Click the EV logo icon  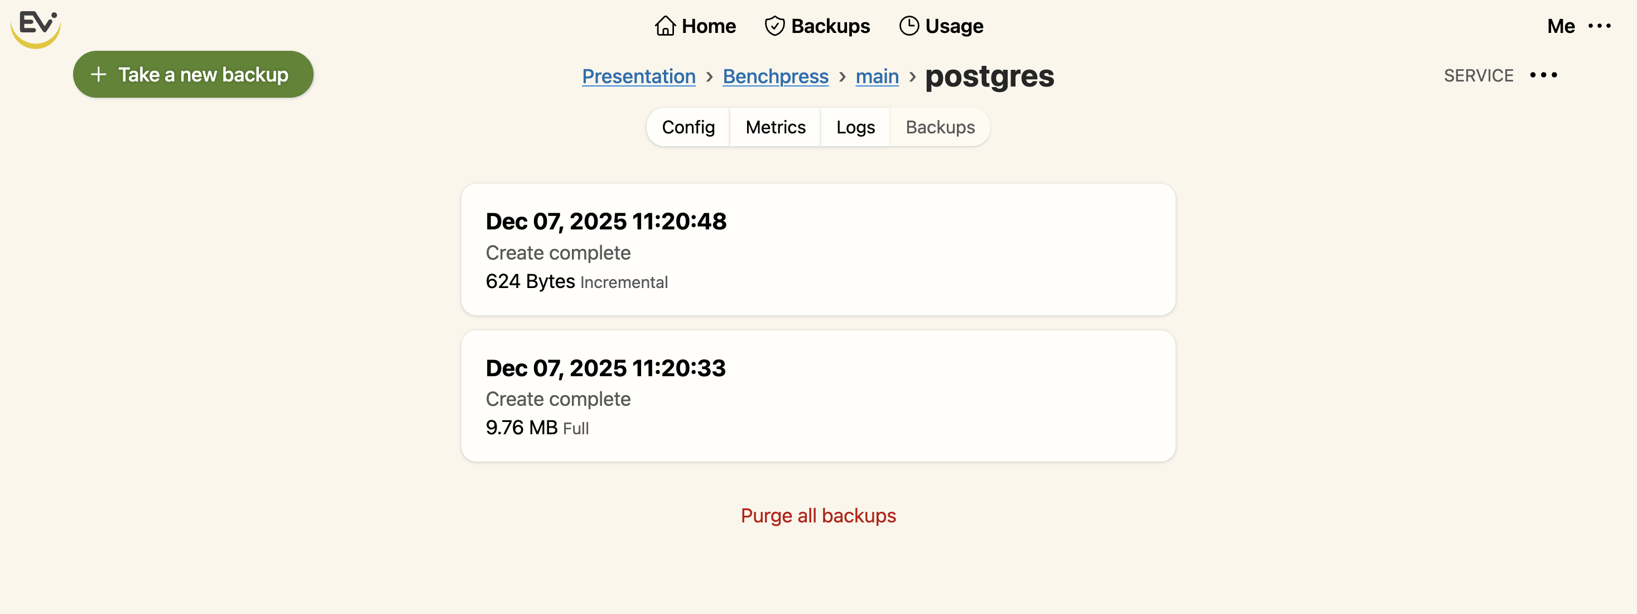click(35, 28)
